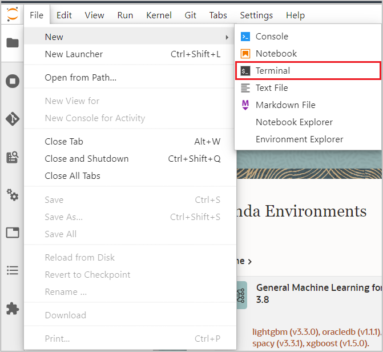This screenshot has width=383, height=352.
Task: Open the File Browser sidebar icon
Action: (x=12, y=43)
